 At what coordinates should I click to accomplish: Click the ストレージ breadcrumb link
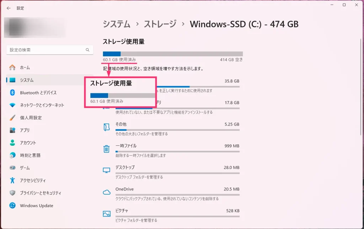[160, 24]
